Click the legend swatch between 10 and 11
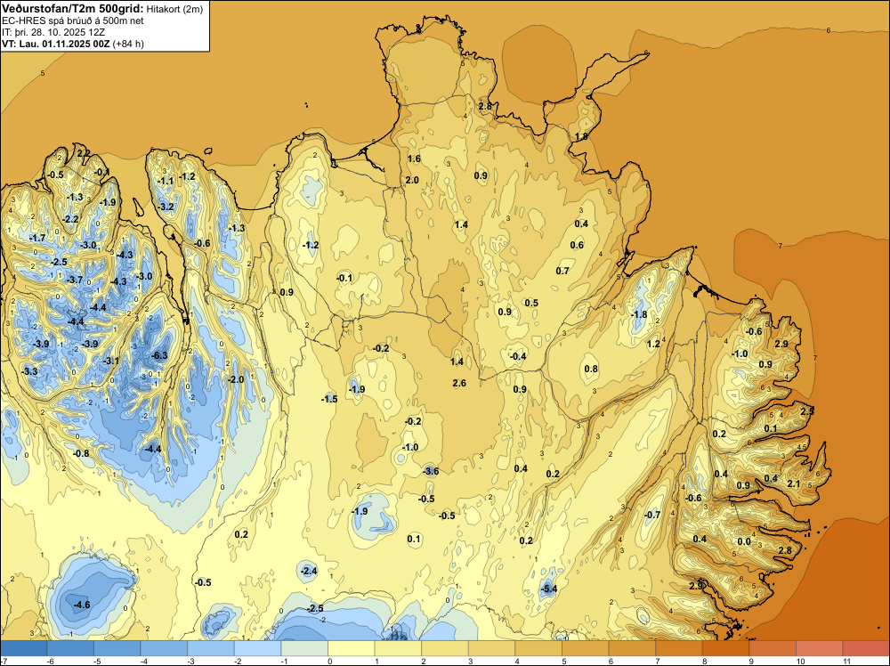This screenshot has height=666, width=890. click(x=820, y=648)
